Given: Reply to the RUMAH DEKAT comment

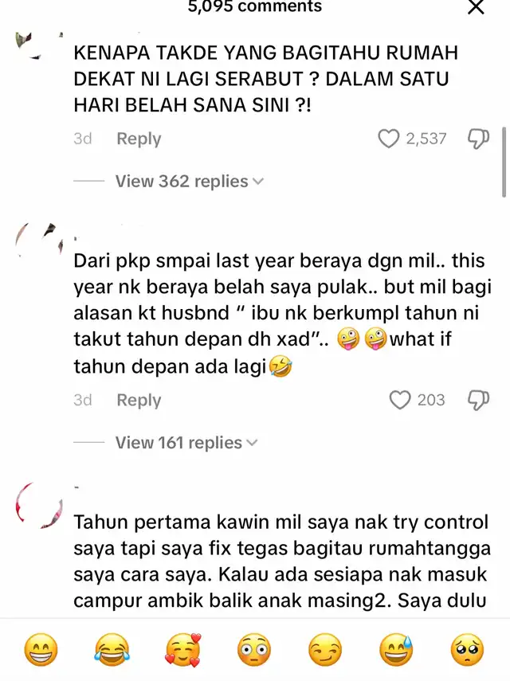Looking at the screenshot, I should point(139,139).
